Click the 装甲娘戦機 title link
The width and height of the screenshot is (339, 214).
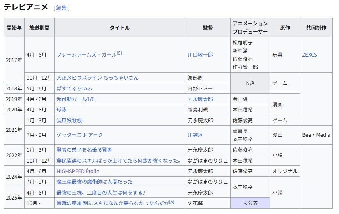click(69, 120)
